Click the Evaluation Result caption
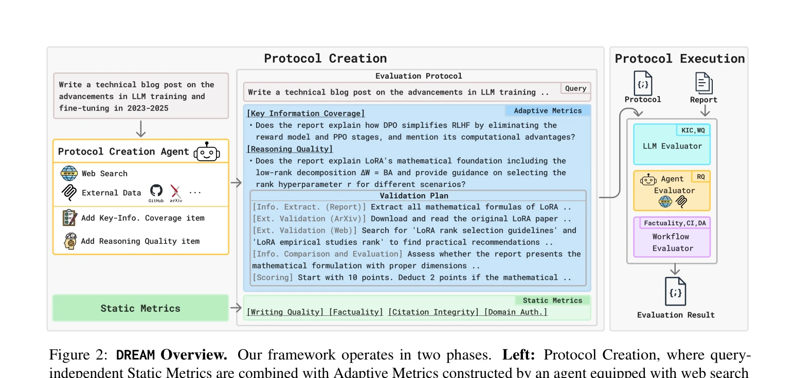Image resolution: width=795 pixels, height=378 pixels. tap(676, 315)
